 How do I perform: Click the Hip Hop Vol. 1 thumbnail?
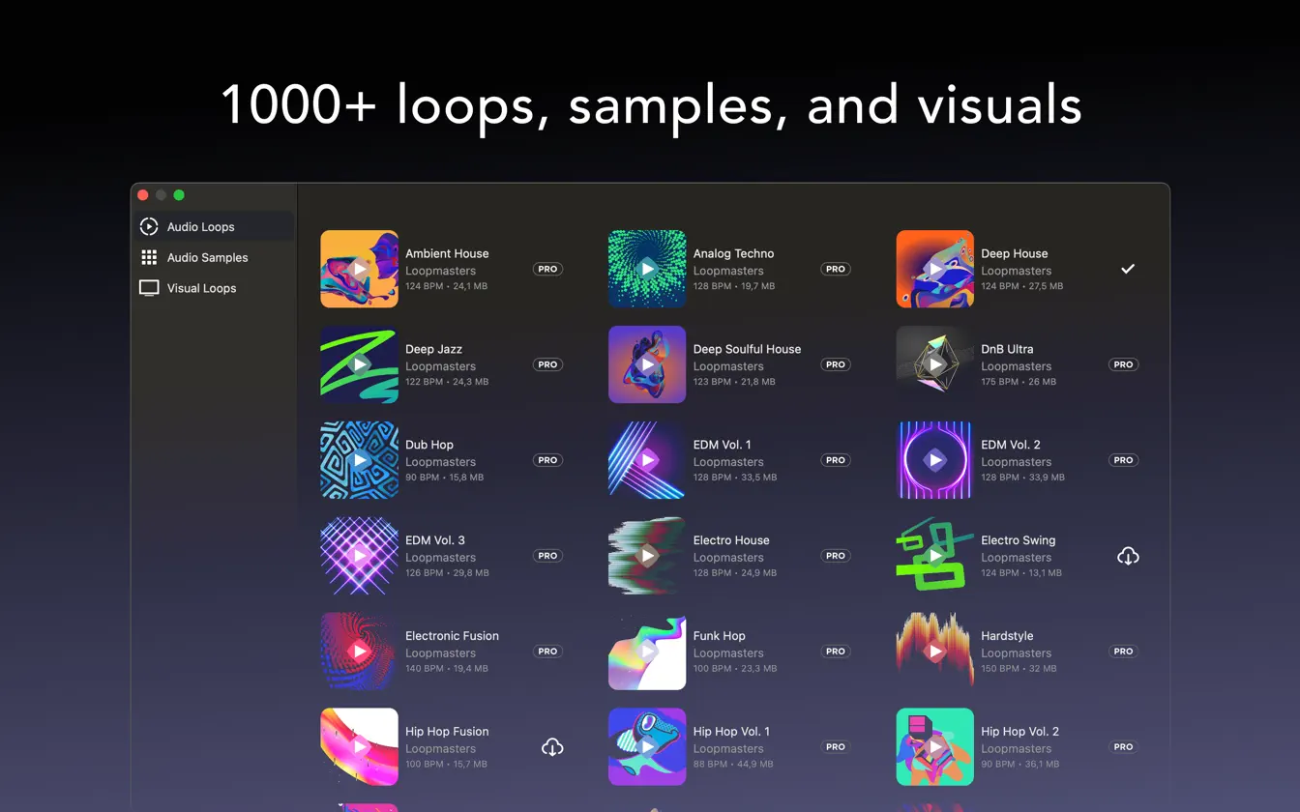[x=647, y=747]
